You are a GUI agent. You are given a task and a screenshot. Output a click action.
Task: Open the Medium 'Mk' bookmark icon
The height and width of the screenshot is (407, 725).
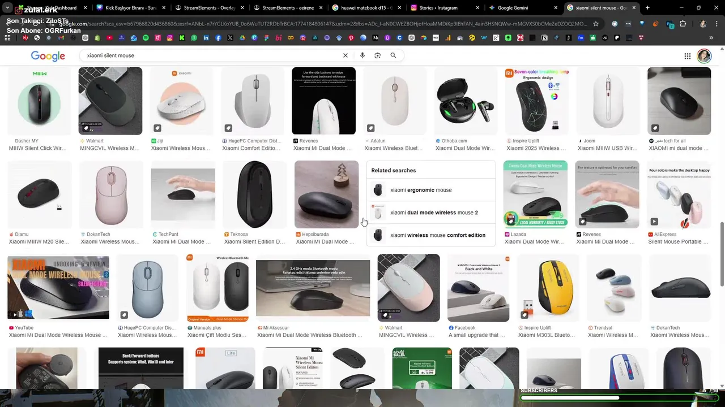pyautogui.click(x=375, y=38)
